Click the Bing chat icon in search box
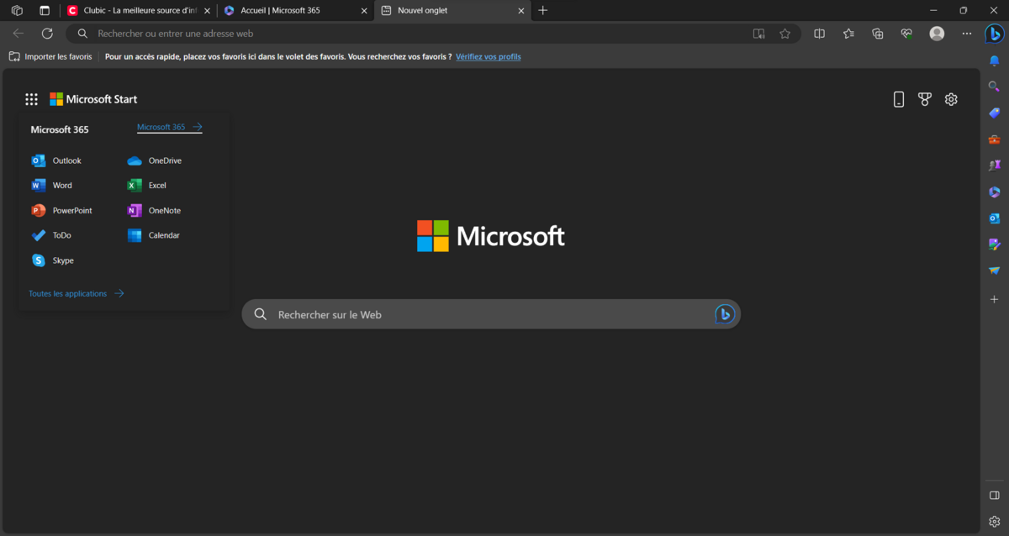Image resolution: width=1009 pixels, height=536 pixels. (x=725, y=314)
